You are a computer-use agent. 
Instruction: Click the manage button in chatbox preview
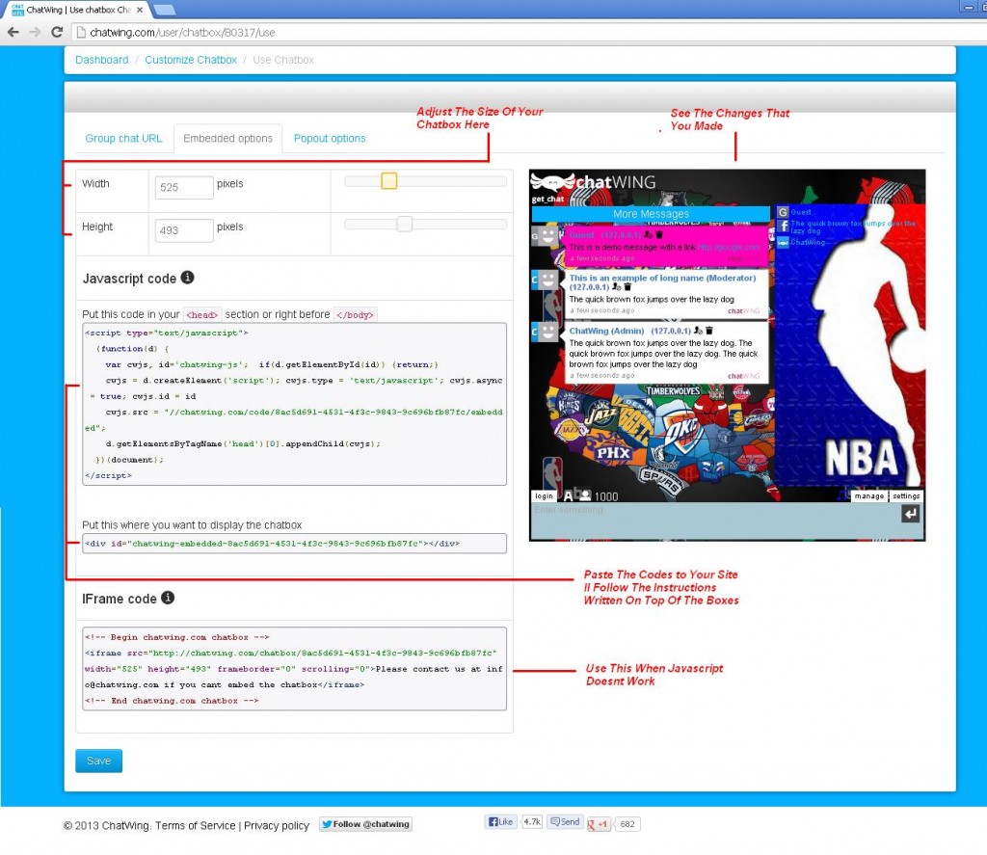click(x=869, y=496)
